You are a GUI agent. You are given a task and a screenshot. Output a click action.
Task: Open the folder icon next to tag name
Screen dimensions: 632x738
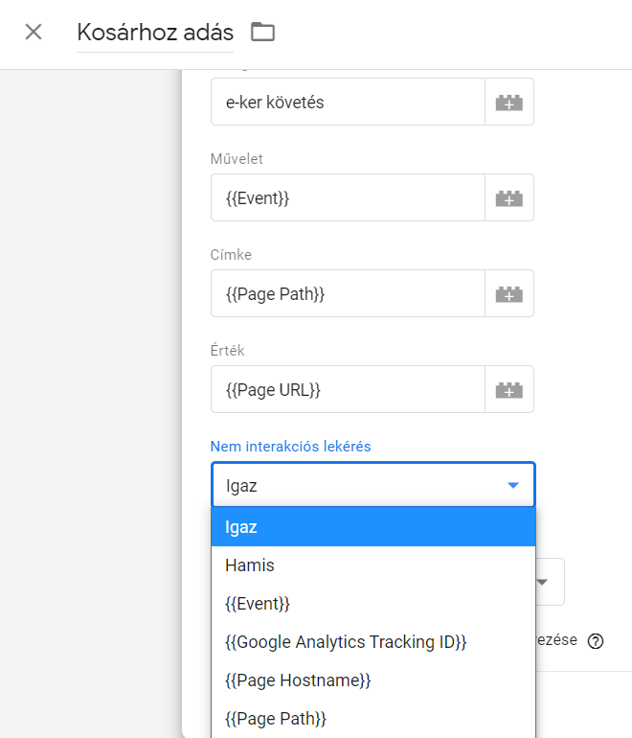pyautogui.click(x=262, y=32)
